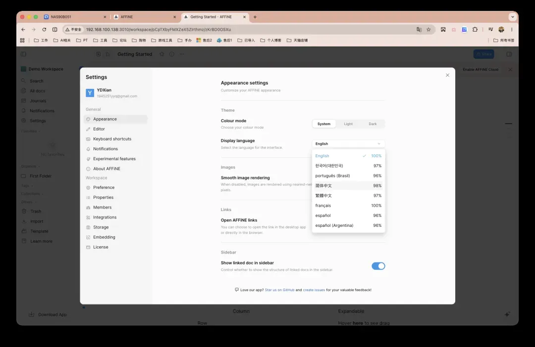Switch to NAS90B051 browser tab
535x347 pixels.
click(x=74, y=17)
